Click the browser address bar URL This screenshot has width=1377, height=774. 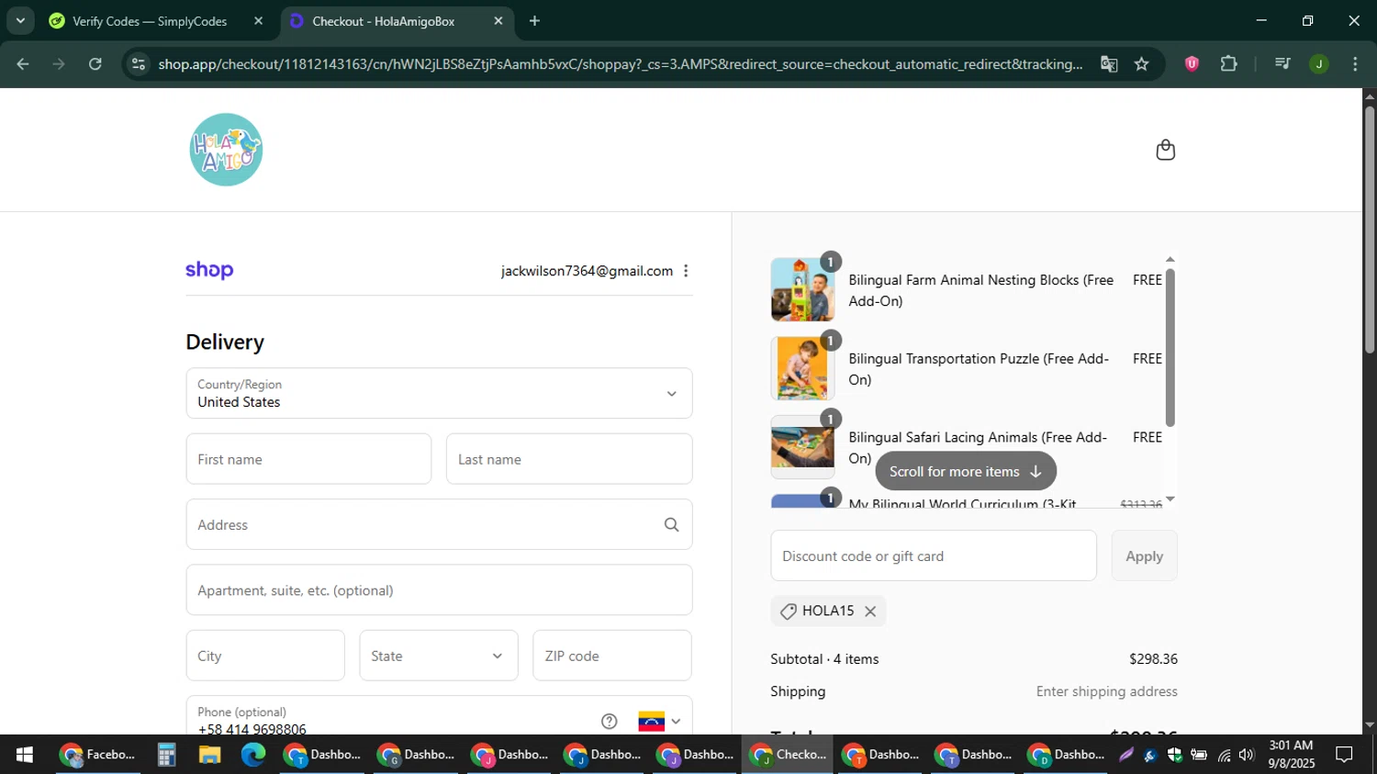click(621, 64)
